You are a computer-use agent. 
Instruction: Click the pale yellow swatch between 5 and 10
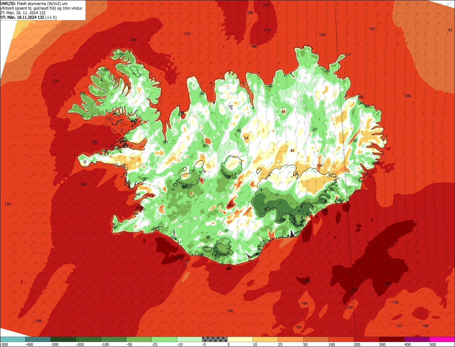(240, 339)
